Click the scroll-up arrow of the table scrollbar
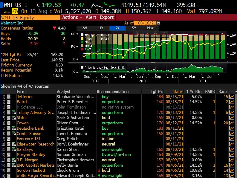Screen dimensions: 237x178 tap(236, 92)
